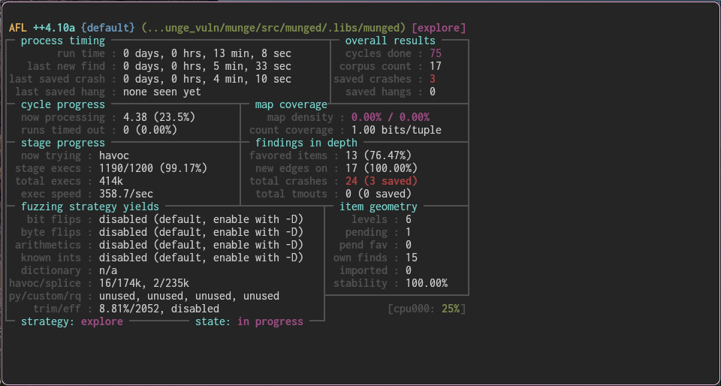Viewport: 721px width, 386px height.
Task: Click the 'in progress' state text
Action: click(270, 321)
